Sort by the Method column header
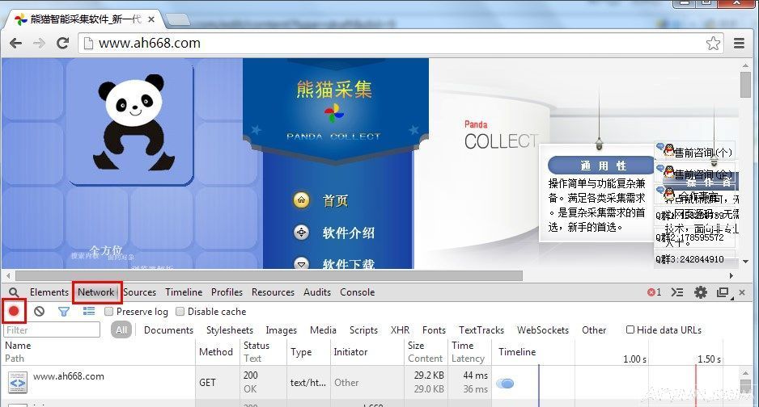The height and width of the screenshot is (407, 759). (x=216, y=352)
